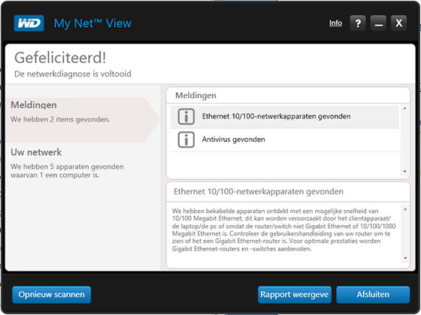This screenshot has height=315, width=421.
Task: Click down arrow of Meldingen list scrollbar
Action: 404,172
